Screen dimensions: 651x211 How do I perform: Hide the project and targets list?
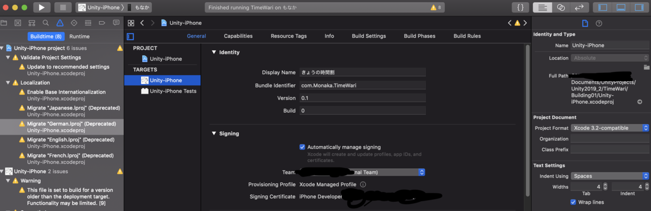tap(130, 36)
